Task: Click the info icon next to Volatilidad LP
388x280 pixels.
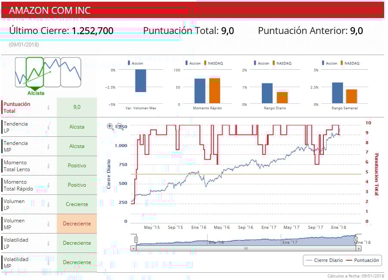Action: point(49,243)
